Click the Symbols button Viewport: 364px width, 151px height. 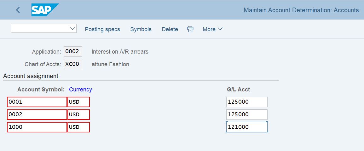(141, 29)
